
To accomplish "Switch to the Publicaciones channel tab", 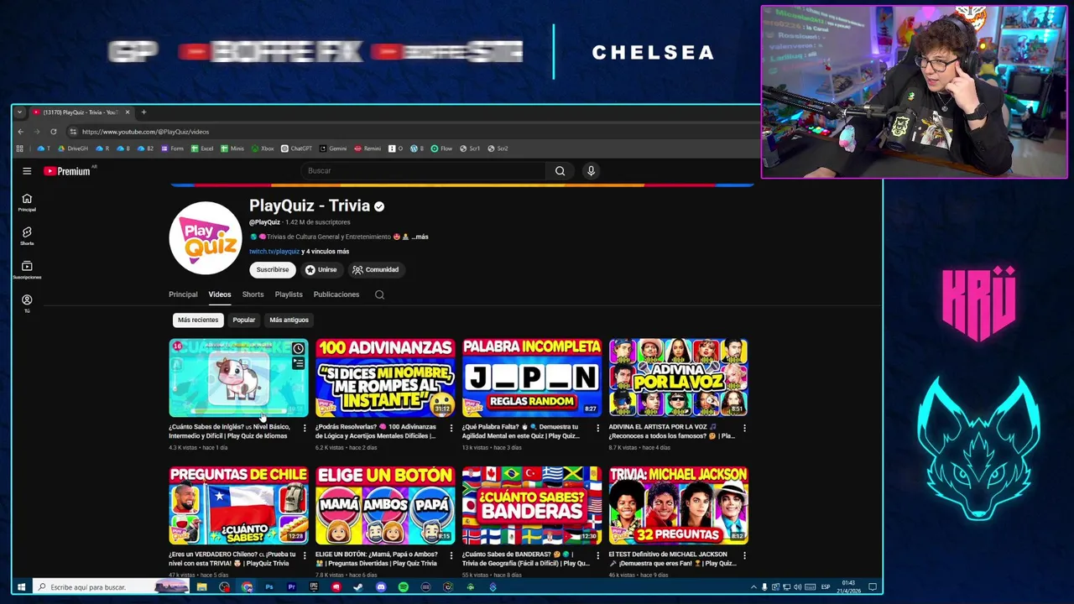I will 336,294.
